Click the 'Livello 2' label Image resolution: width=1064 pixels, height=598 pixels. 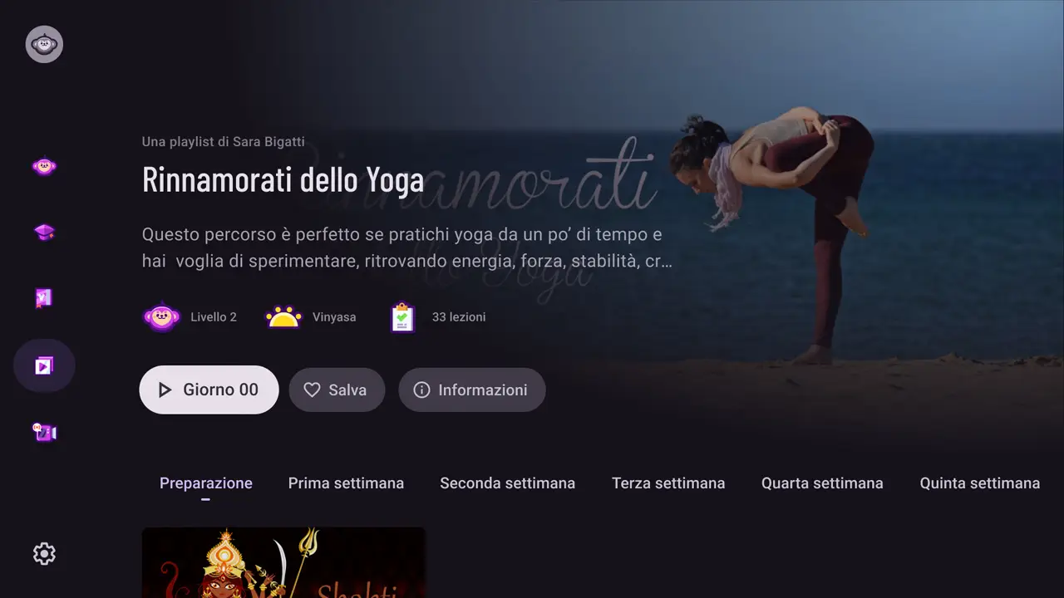214,316
